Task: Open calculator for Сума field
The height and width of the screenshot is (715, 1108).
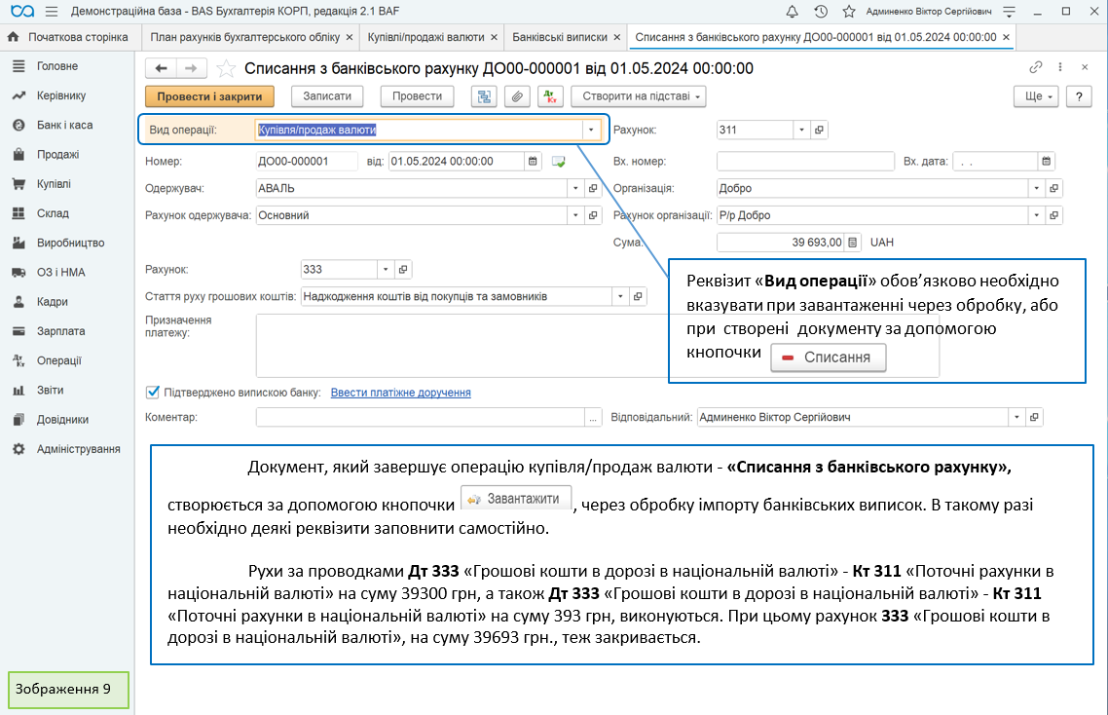Action: coord(853,243)
